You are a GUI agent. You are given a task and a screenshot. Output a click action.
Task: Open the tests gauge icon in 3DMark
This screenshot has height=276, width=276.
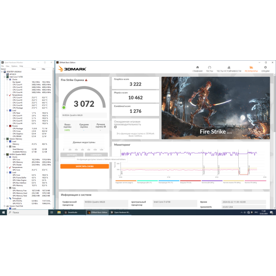click(209, 67)
